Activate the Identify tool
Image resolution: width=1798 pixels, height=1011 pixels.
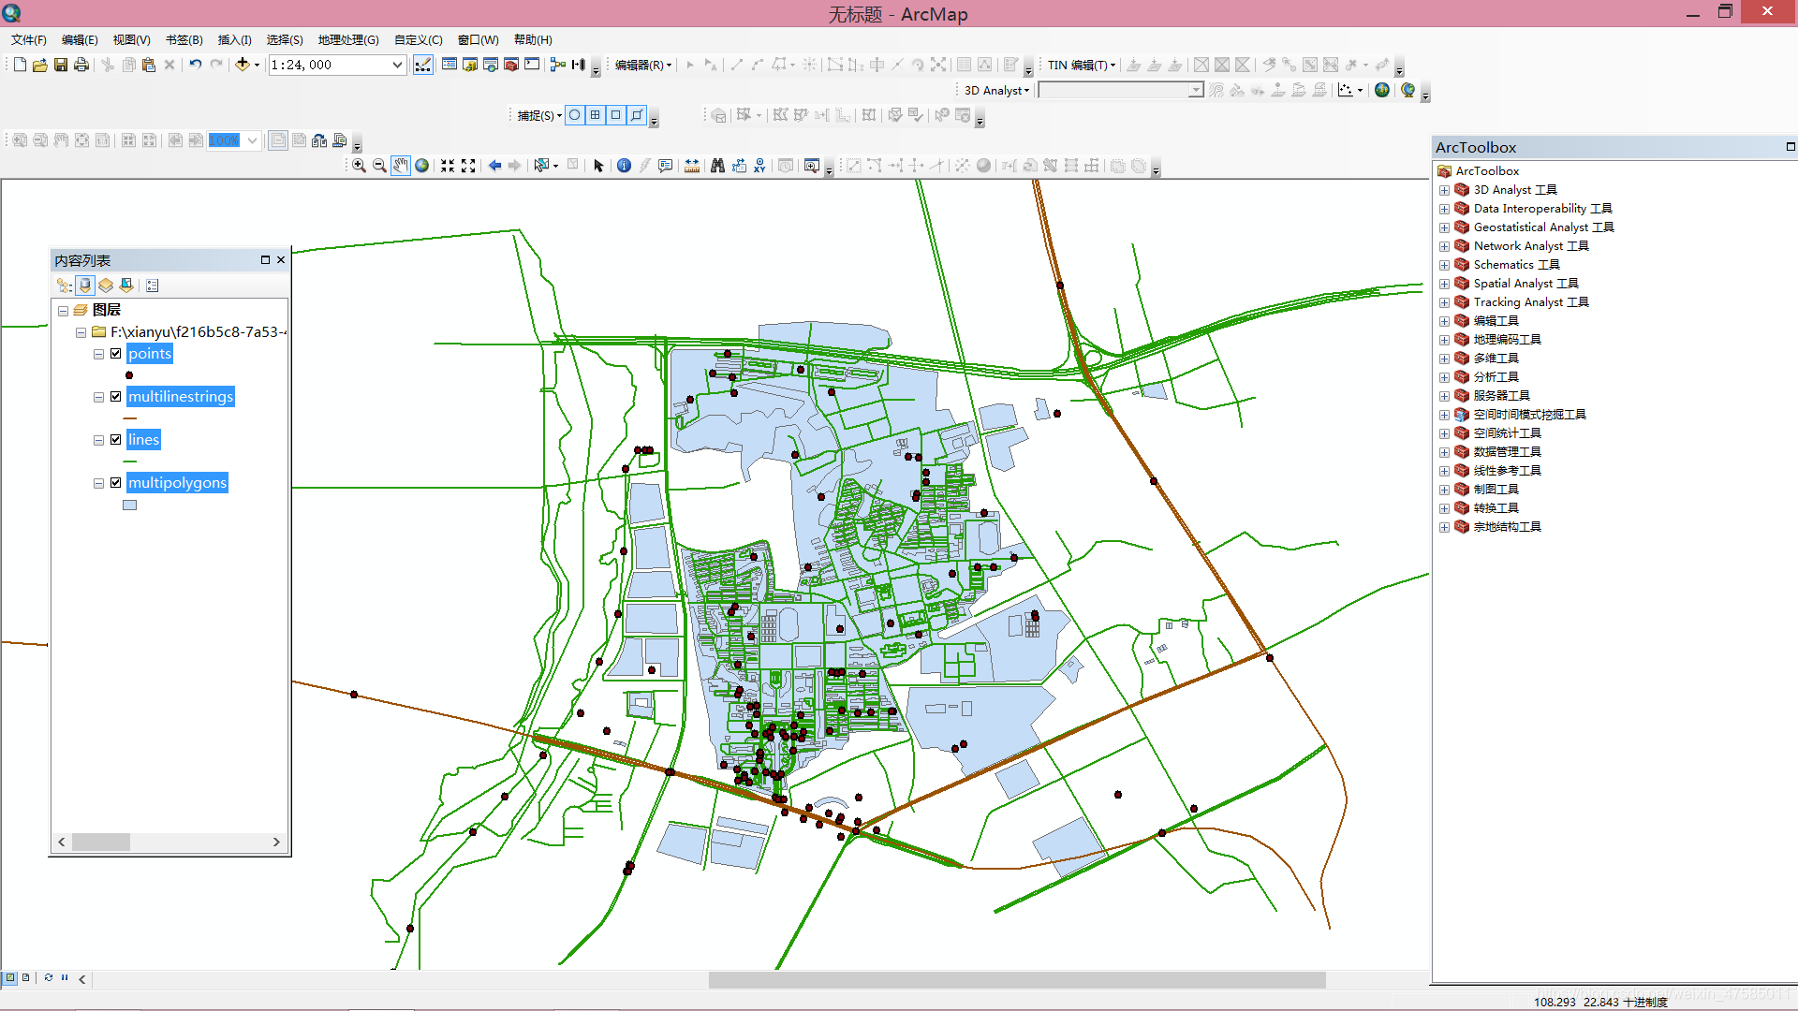[624, 166]
